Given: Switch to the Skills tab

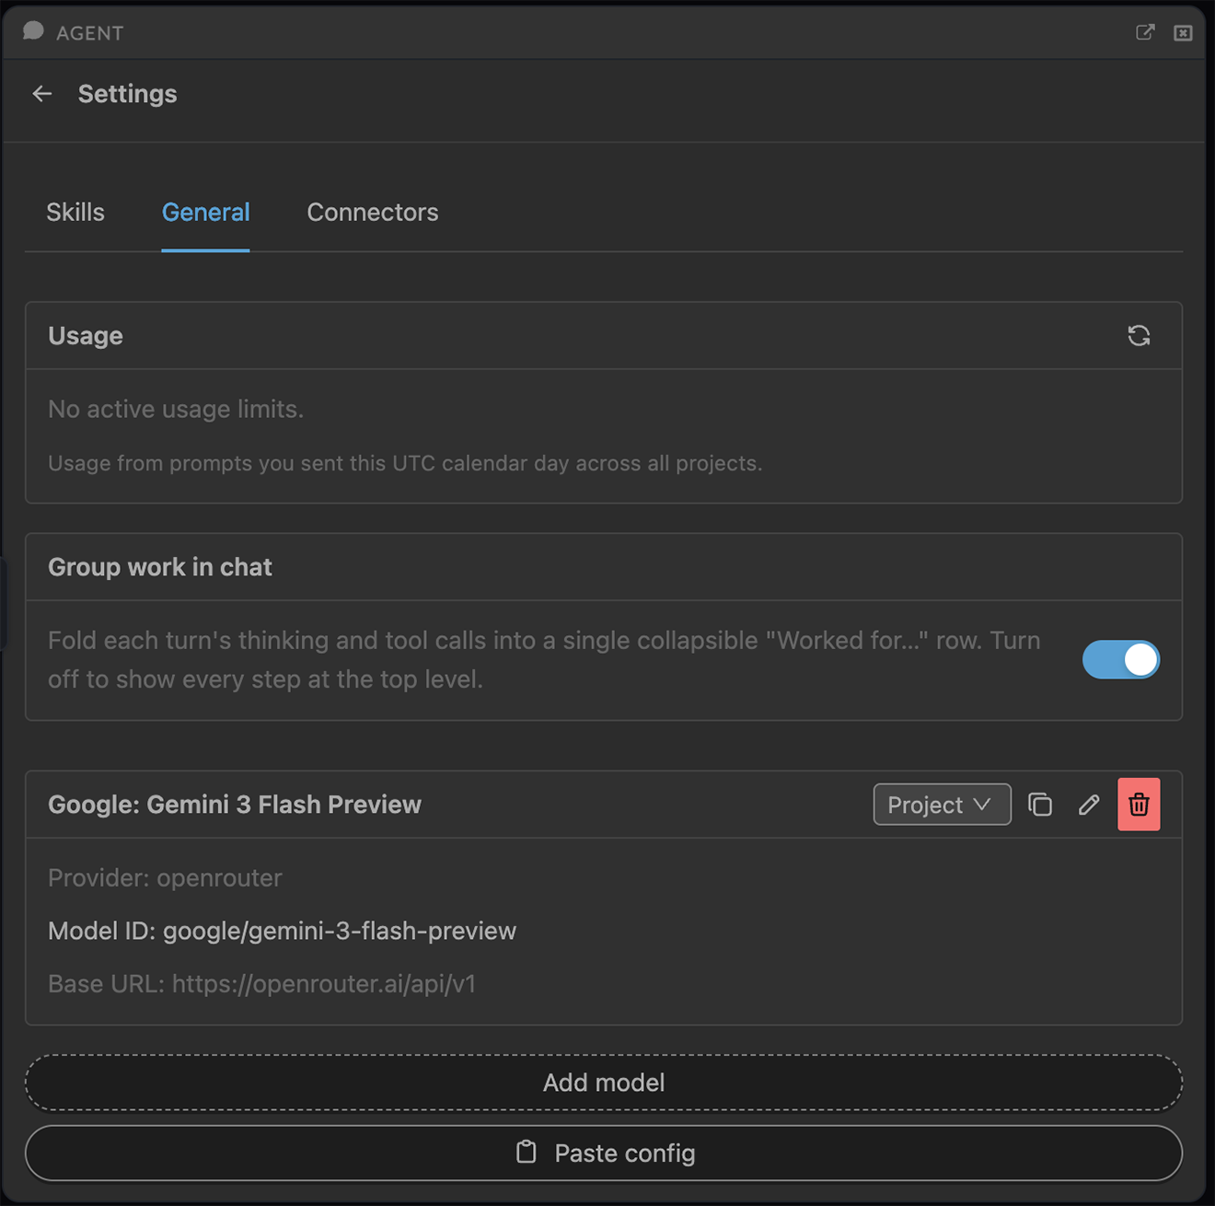Looking at the screenshot, I should 75,213.
